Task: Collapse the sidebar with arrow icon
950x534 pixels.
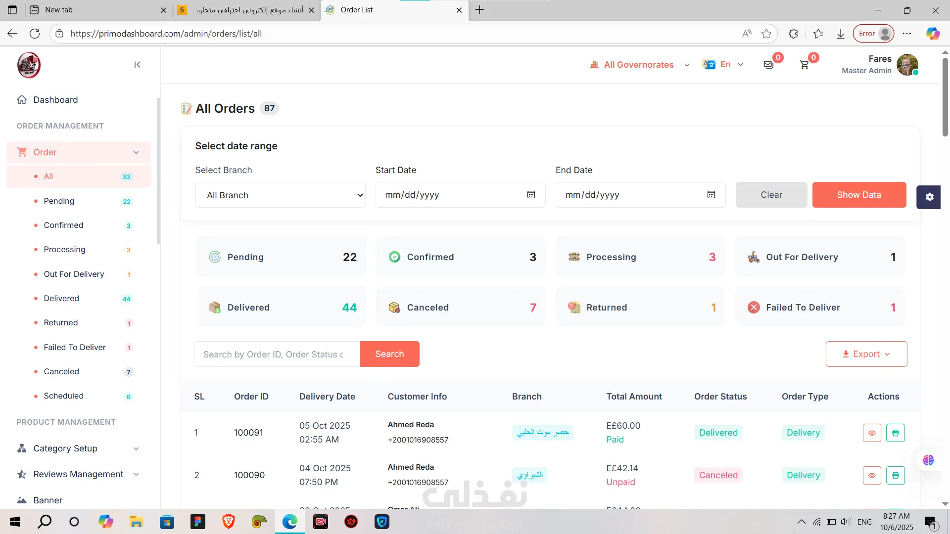Action: [x=137, y=65]
